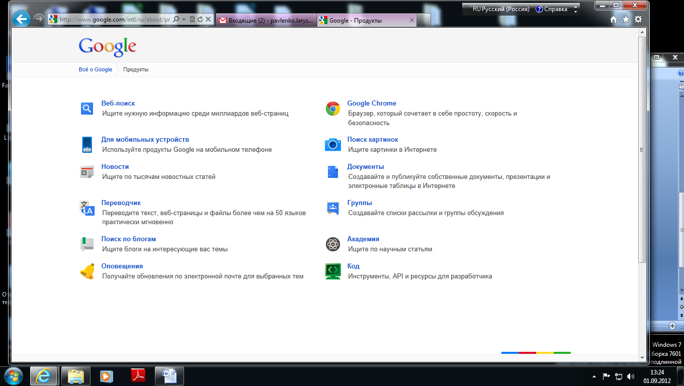Click the Compatibility View icon in address bar
This screenshot has height=386, width=684.
pos(193,20)
